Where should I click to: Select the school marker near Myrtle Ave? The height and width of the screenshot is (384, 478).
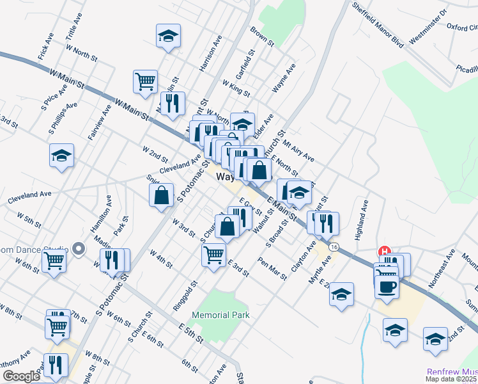342,294
